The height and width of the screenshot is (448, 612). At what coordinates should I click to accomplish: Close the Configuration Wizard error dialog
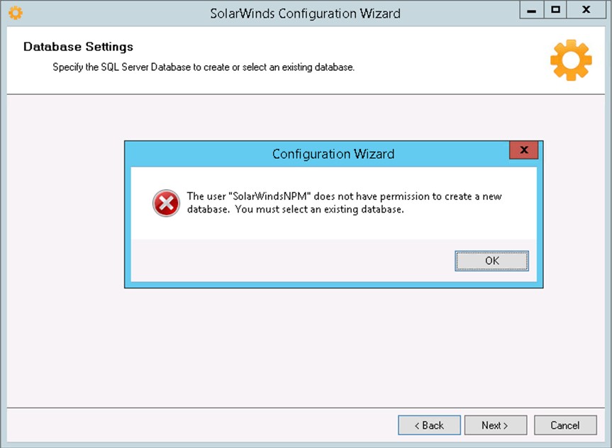click(x=523, y=150)
